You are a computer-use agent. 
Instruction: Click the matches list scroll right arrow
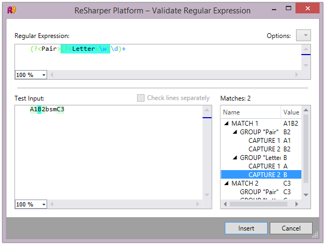(297, 204)
